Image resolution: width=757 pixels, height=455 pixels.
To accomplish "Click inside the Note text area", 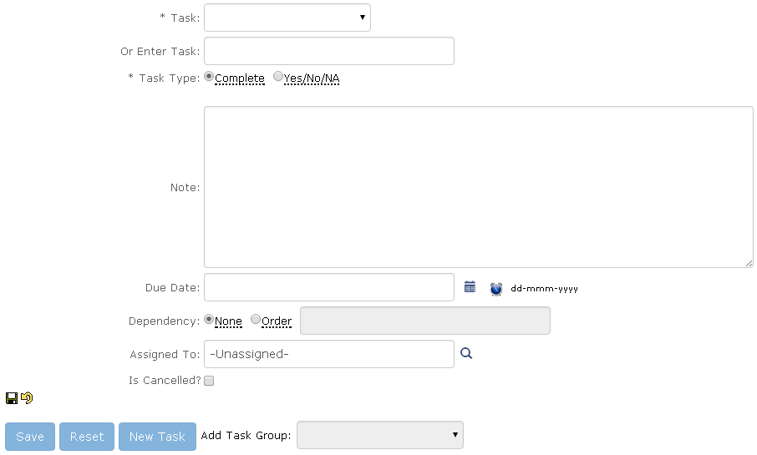I will pyautogui.click(x=478, y=187).
